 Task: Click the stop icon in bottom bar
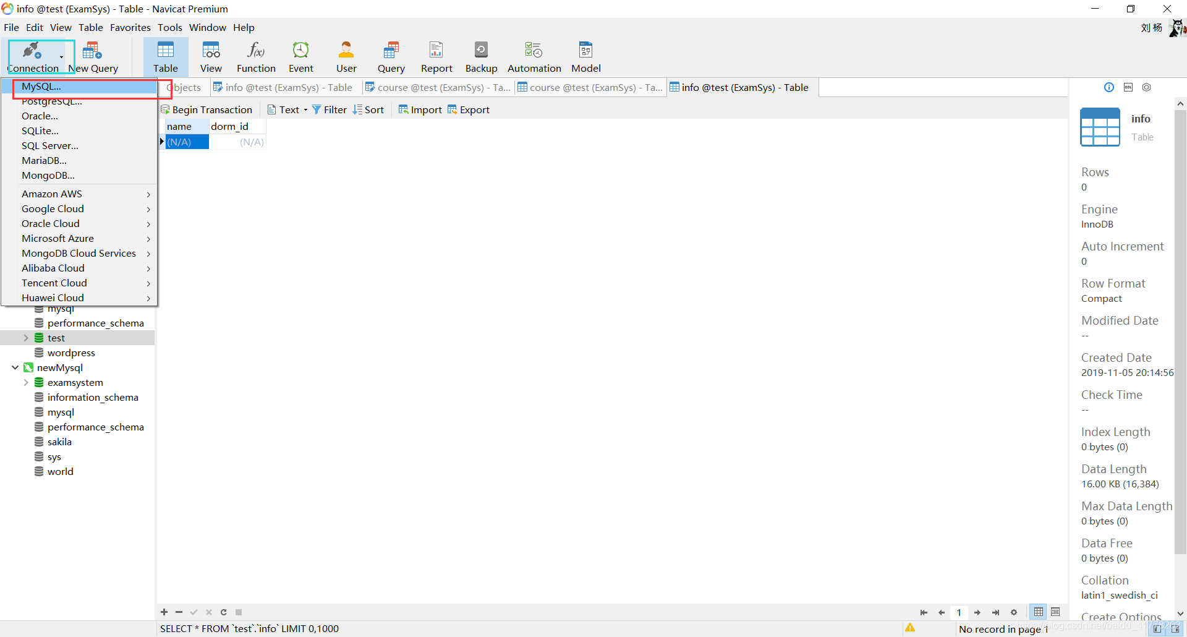point(239,612)
